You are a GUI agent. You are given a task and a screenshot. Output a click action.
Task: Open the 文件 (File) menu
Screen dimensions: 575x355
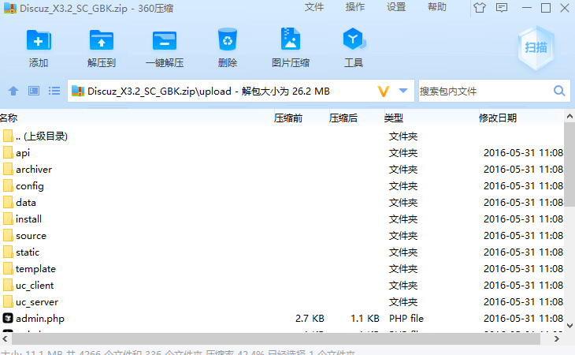pos(314,7)
